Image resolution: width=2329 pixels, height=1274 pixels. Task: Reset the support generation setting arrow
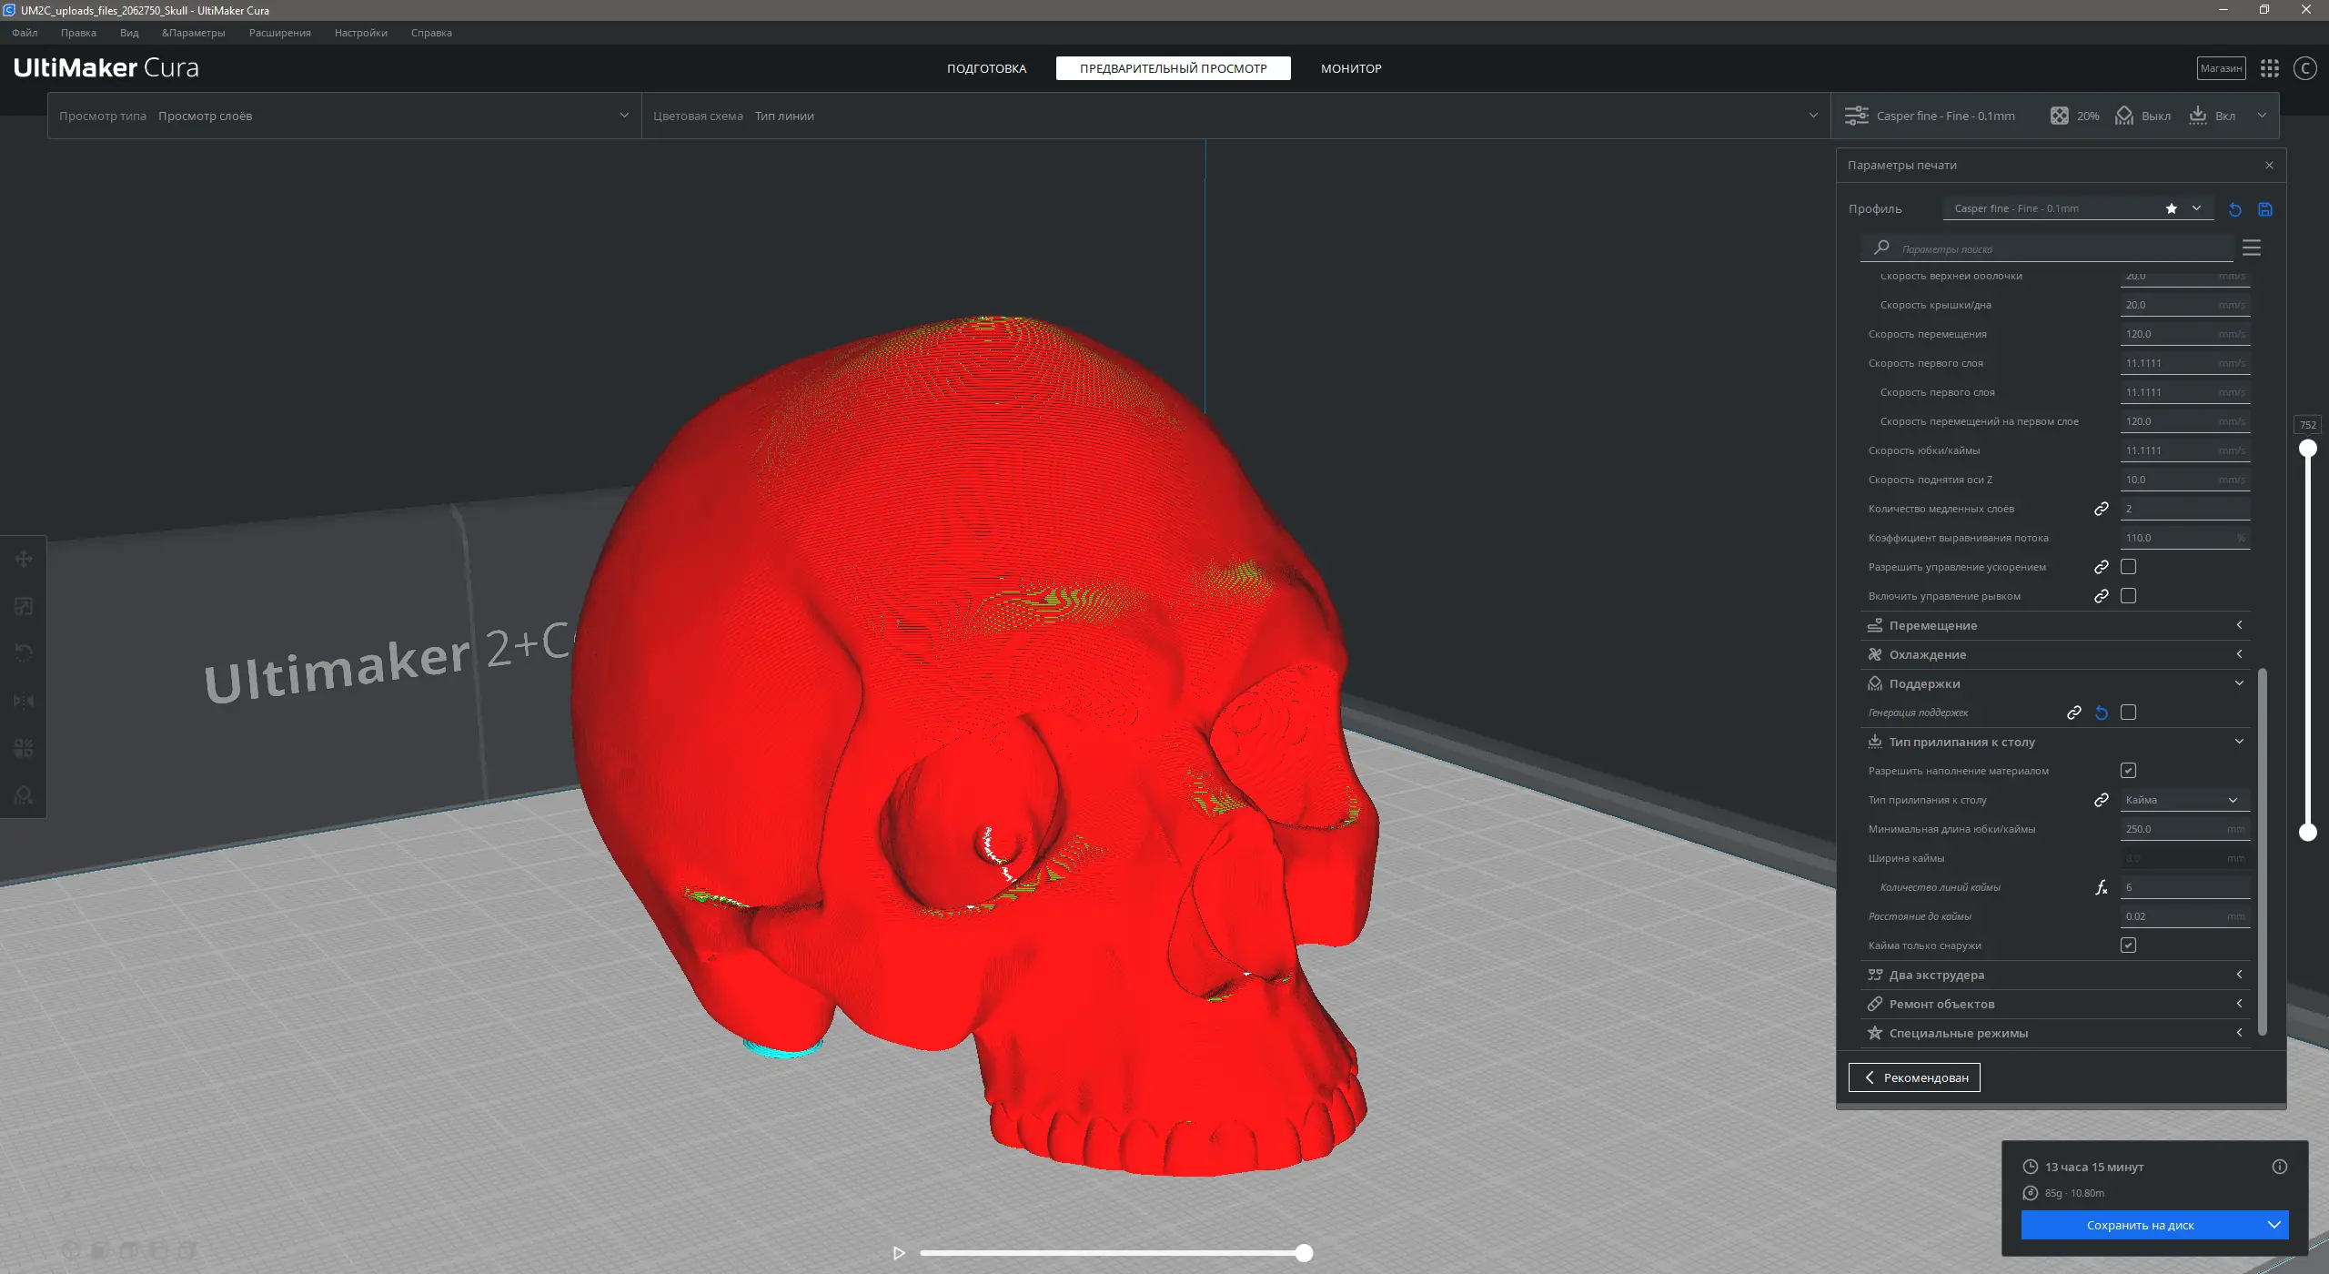pyautogui.click(x=2101, y=713)
